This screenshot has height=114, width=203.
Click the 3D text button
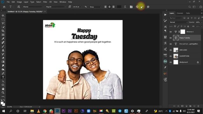click(x=148, y=7)
